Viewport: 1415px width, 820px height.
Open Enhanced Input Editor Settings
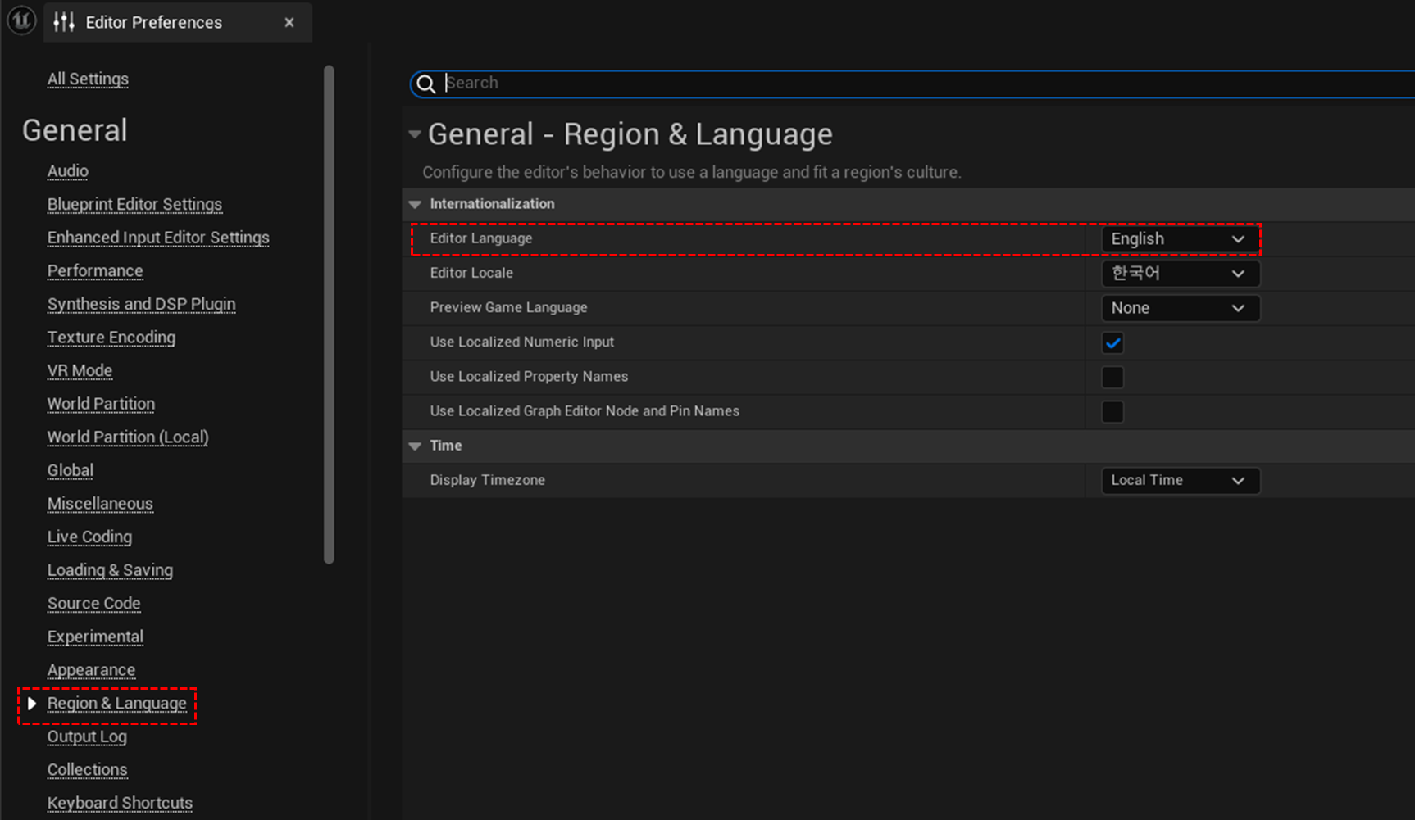tap(158, 238)
